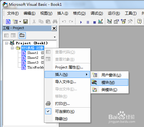Viewport: 144px width, 127px height.
Task: Select Project (Book1) in tree
Action: 32,43
